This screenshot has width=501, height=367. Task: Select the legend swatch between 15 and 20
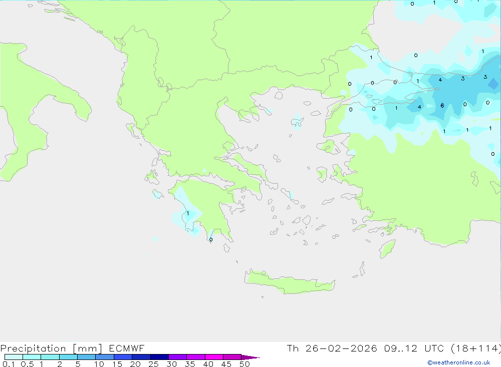[x=123, y=357]
